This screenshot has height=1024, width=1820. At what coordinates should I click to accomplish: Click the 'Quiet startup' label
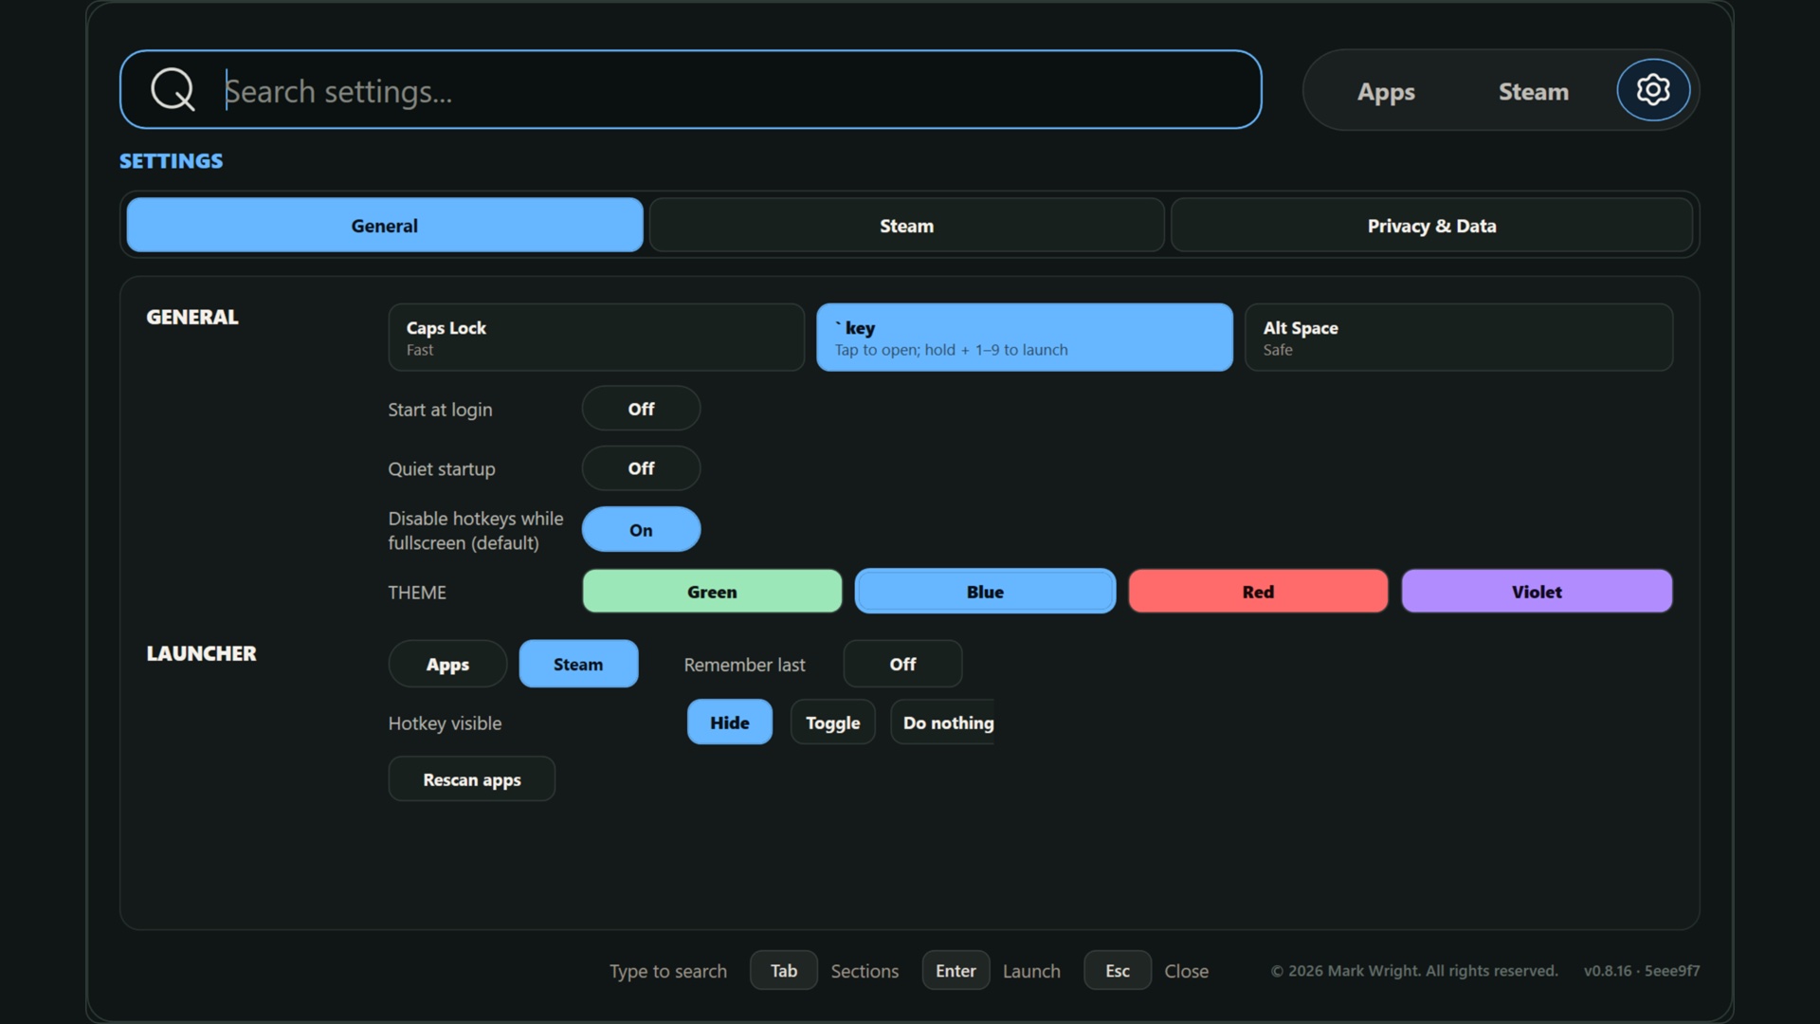point(442,469)
